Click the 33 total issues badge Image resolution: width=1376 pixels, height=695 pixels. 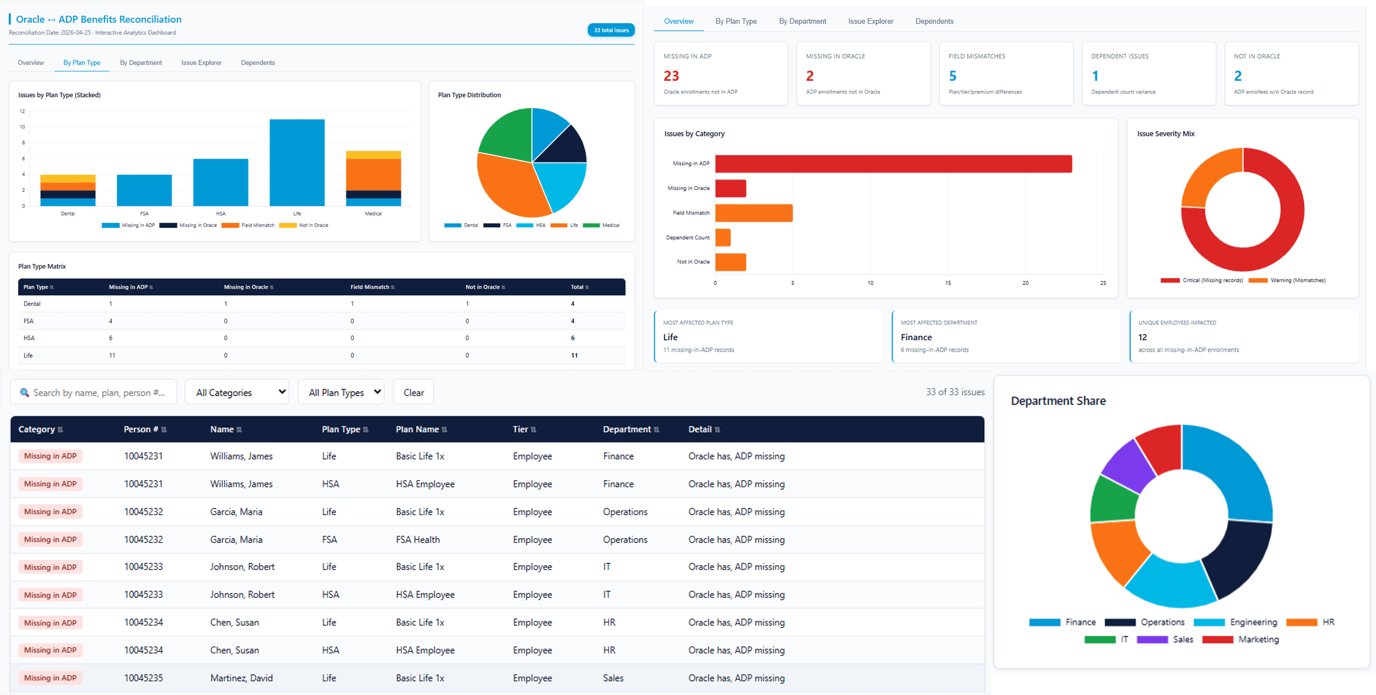point(611,30)
